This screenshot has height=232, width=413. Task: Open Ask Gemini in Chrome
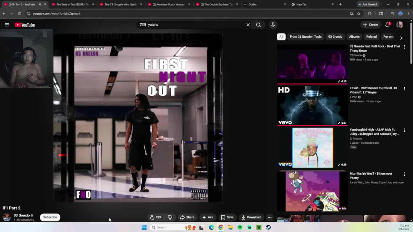pos(367,5)
